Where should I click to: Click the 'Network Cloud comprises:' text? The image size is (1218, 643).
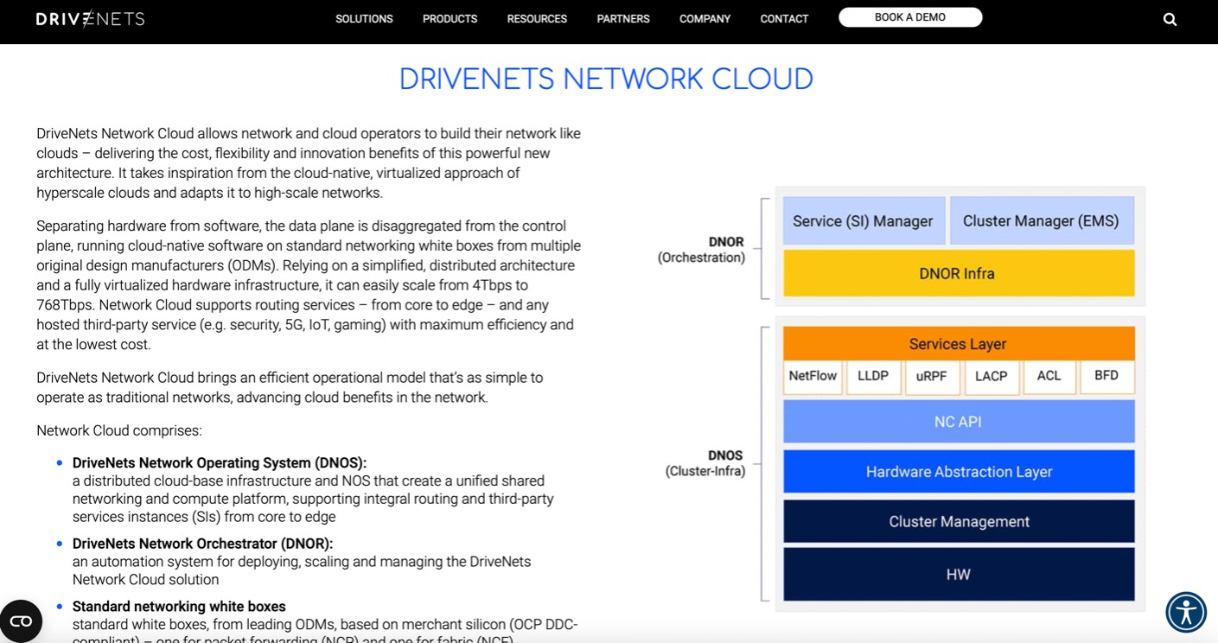click(119, 430)
